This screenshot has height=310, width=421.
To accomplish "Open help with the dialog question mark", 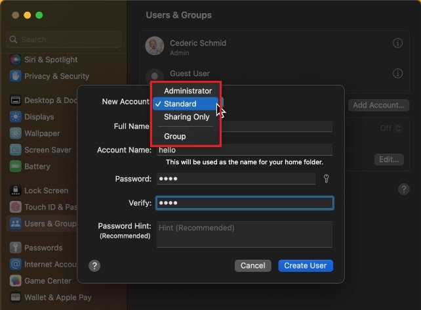I will tap(95, 266).
